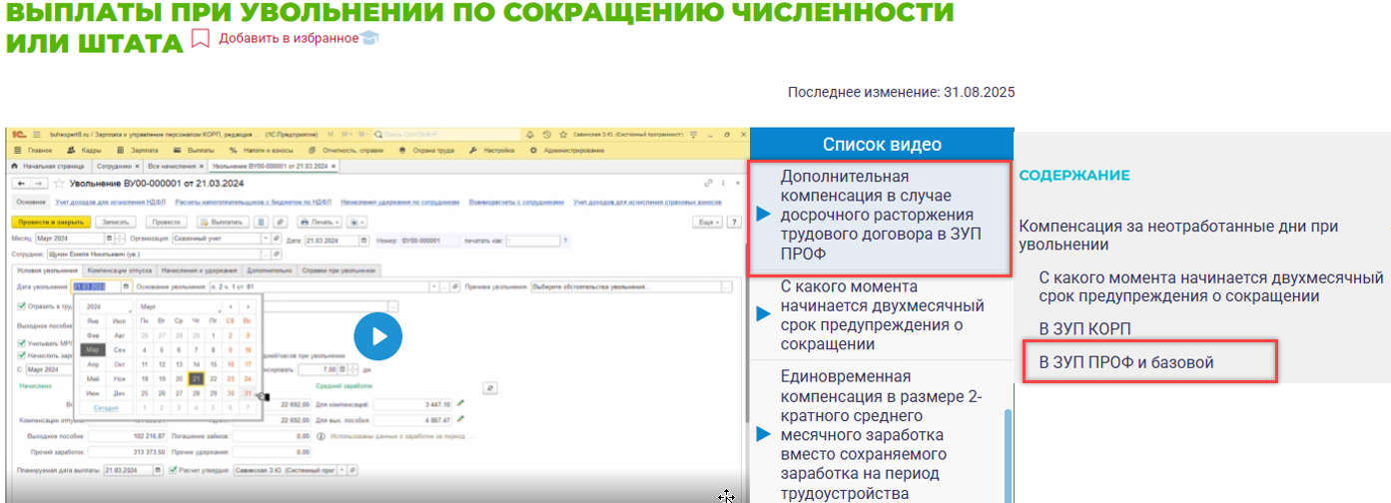Click pencil icon next to 'Для компенсаций' value
This screenshot has height=503, width=1391.
coord(461,404)
